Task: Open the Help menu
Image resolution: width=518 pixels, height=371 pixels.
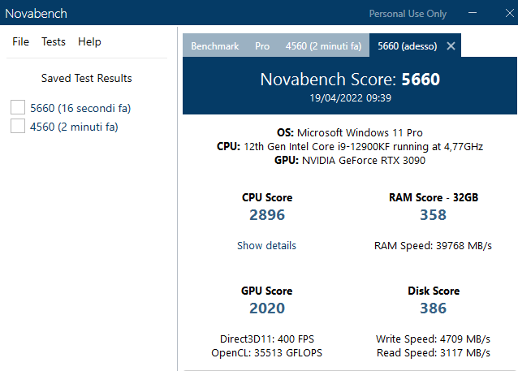Action: pyautogui.click(x=89, y=41)
